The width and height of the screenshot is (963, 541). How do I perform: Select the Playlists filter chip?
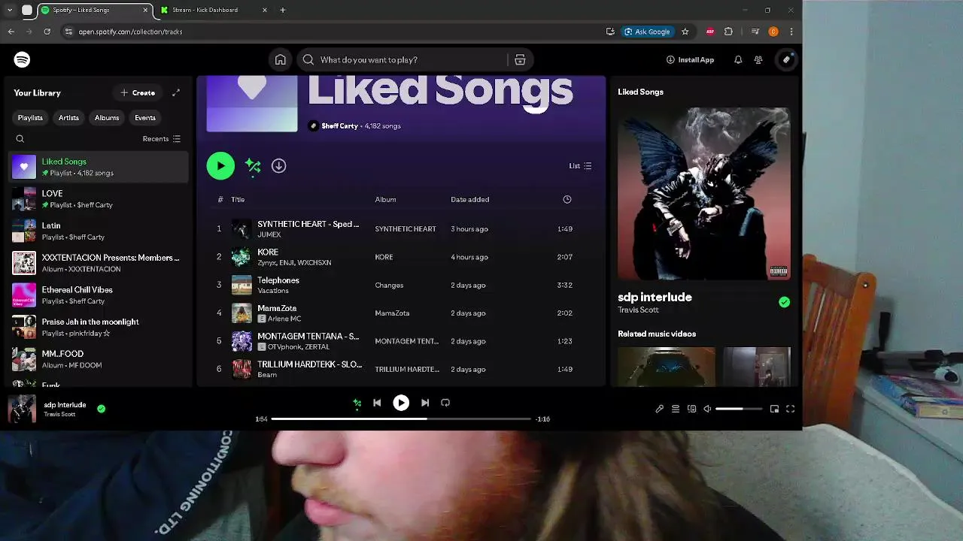click(x=30, y=118)
